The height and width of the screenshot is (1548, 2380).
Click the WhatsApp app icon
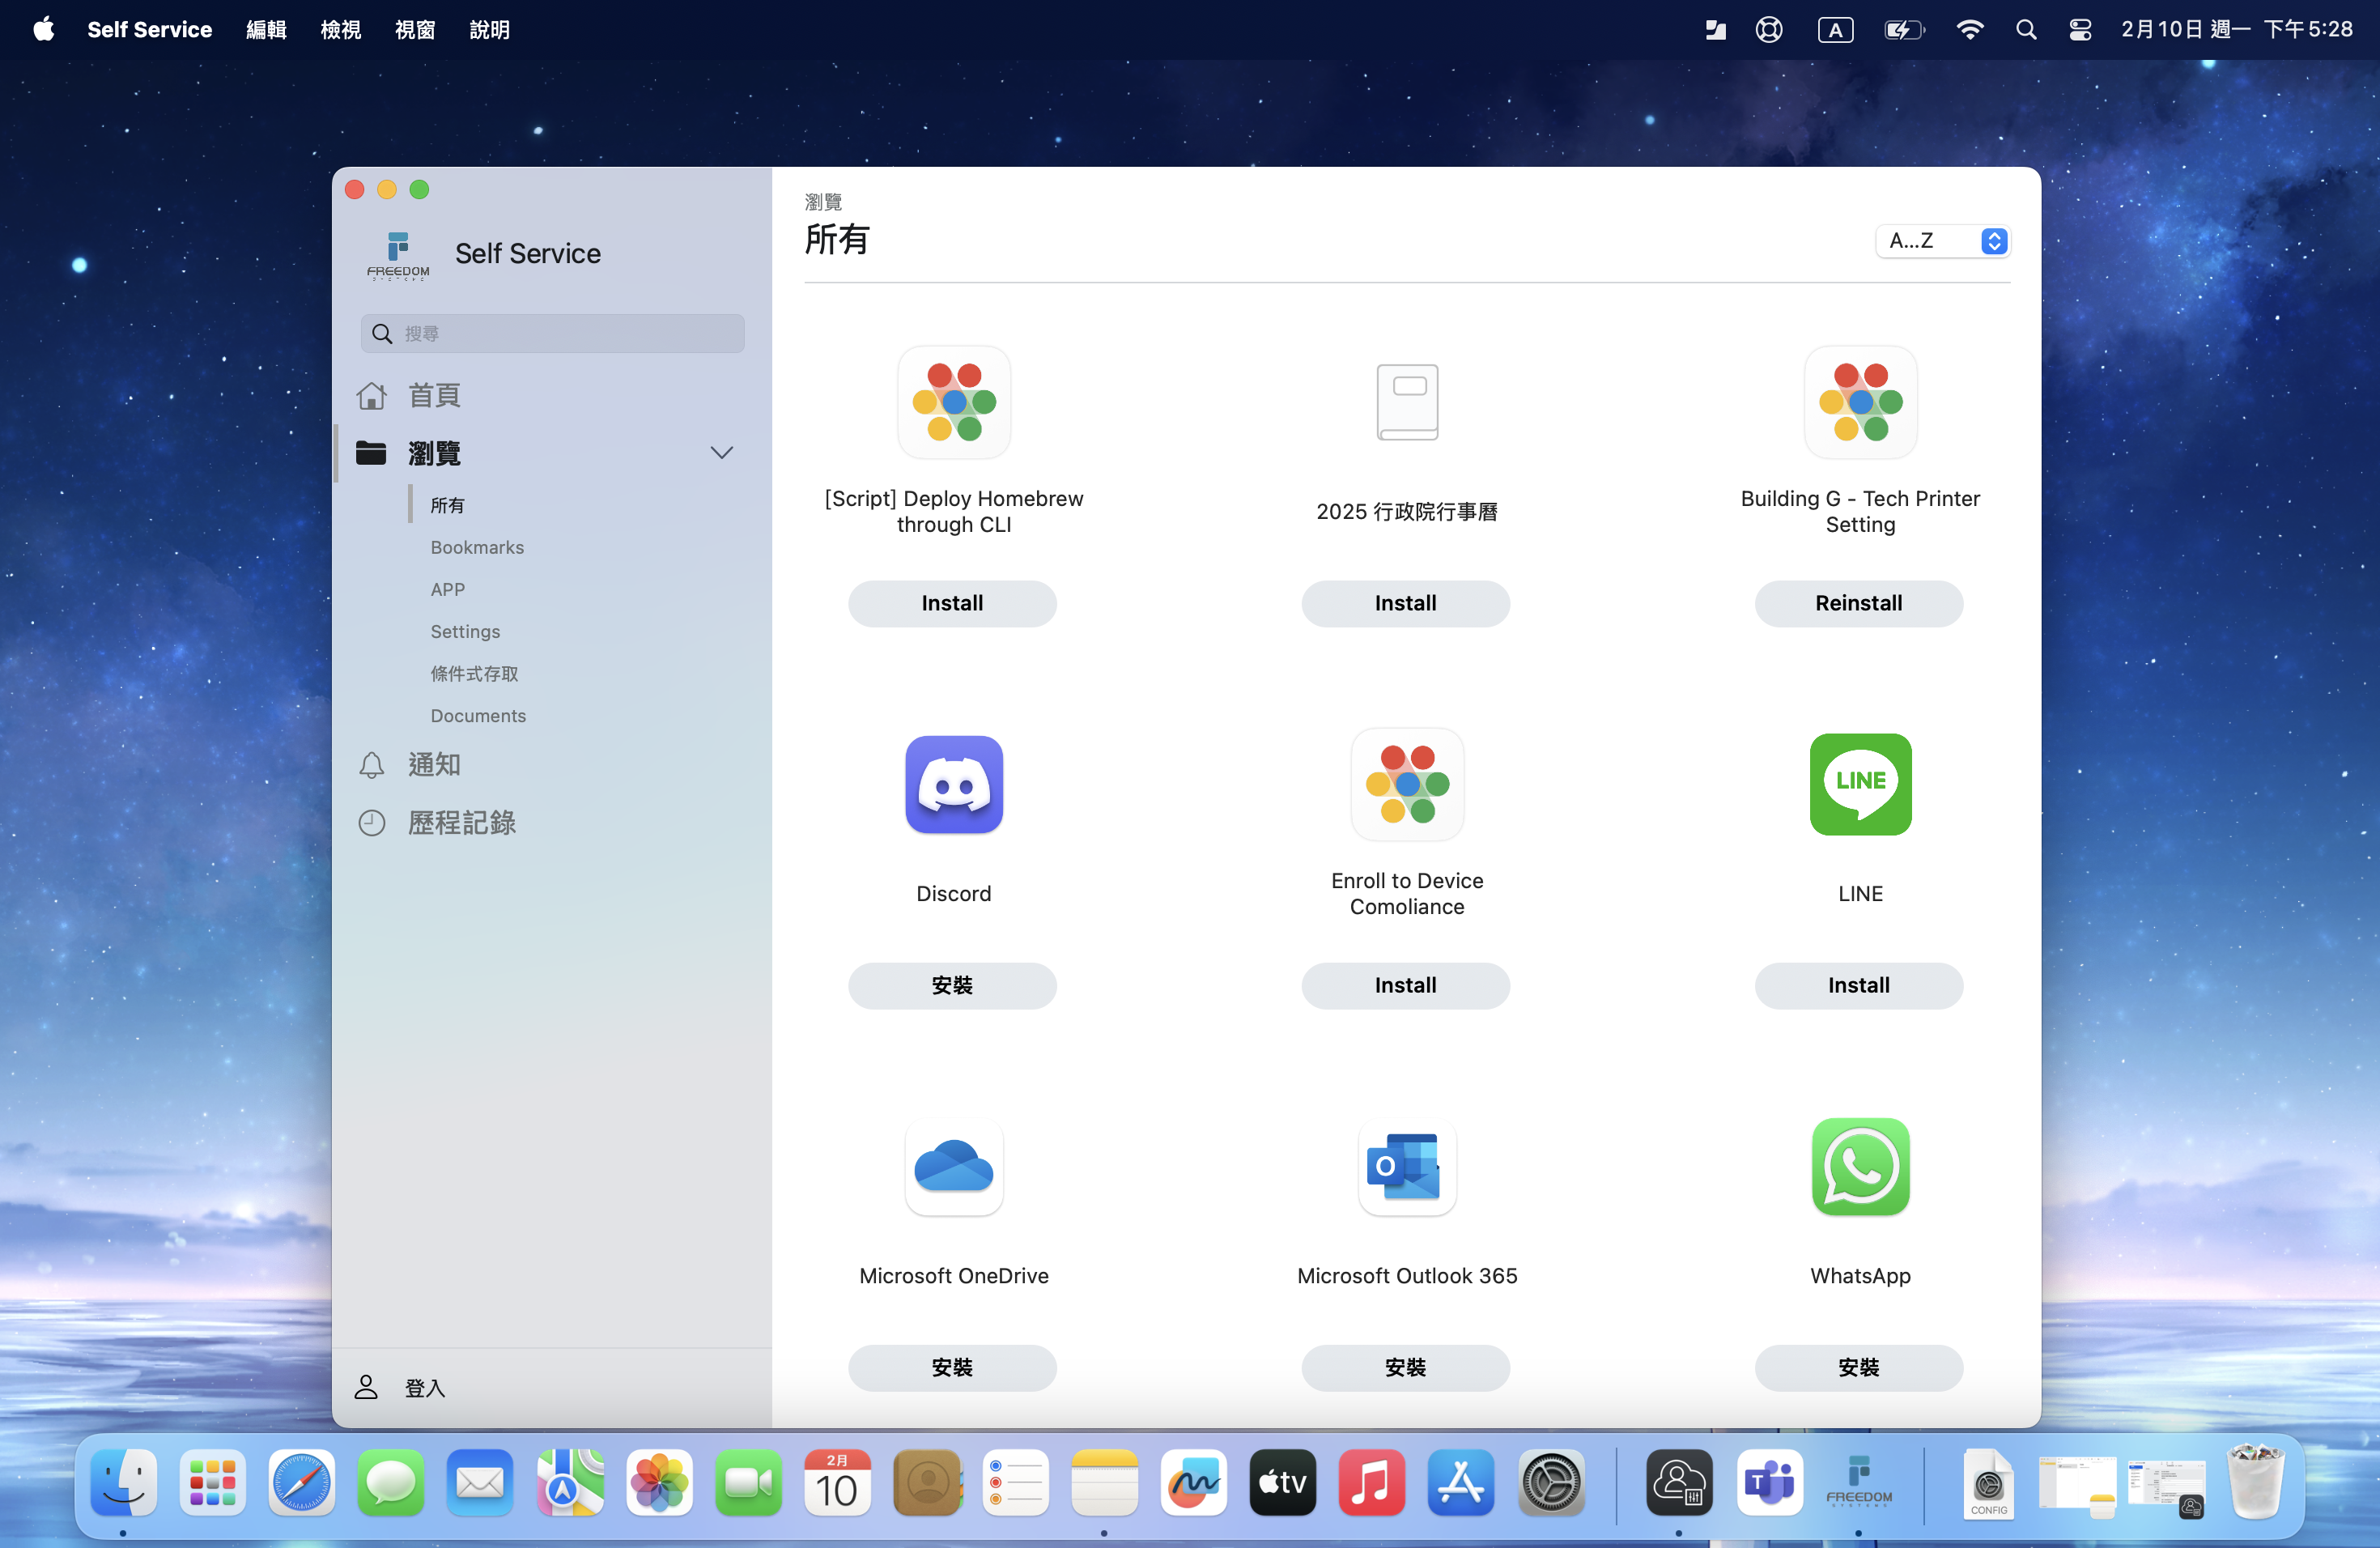[x=1859, y=1166]
